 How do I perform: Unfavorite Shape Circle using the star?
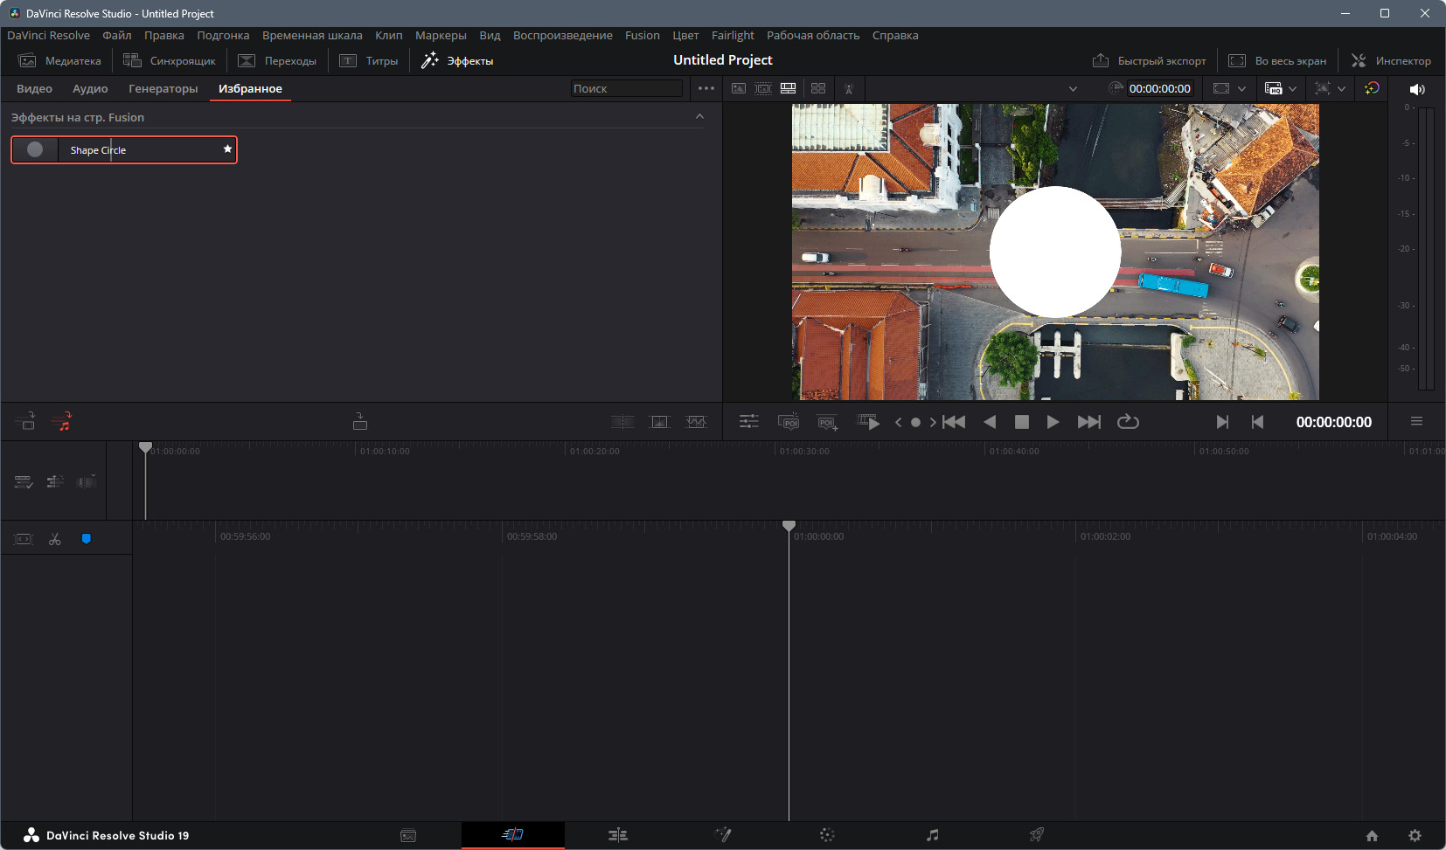click(227, 149)
